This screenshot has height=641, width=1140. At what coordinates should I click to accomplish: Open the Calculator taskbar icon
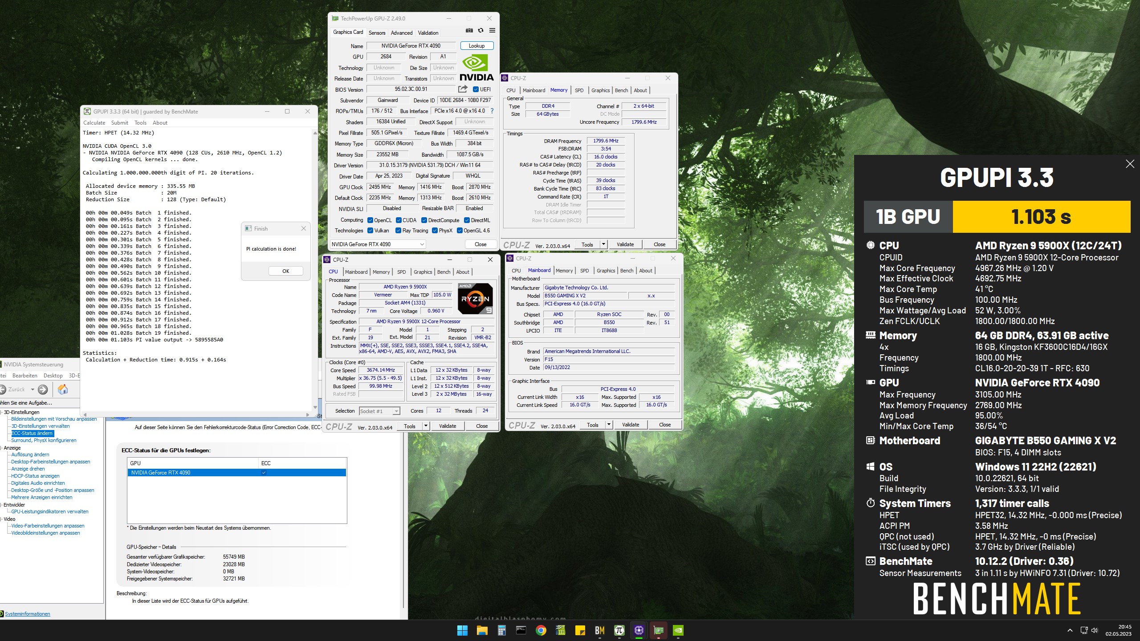point(501,630)
